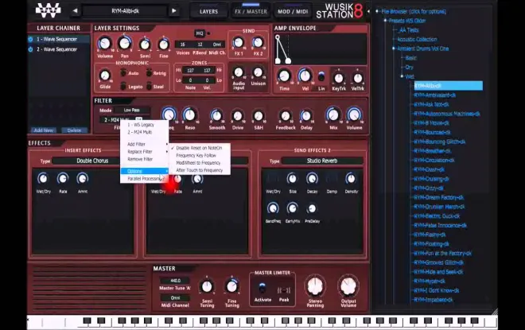Click the filter Drive knob

(x=237, y=116)
